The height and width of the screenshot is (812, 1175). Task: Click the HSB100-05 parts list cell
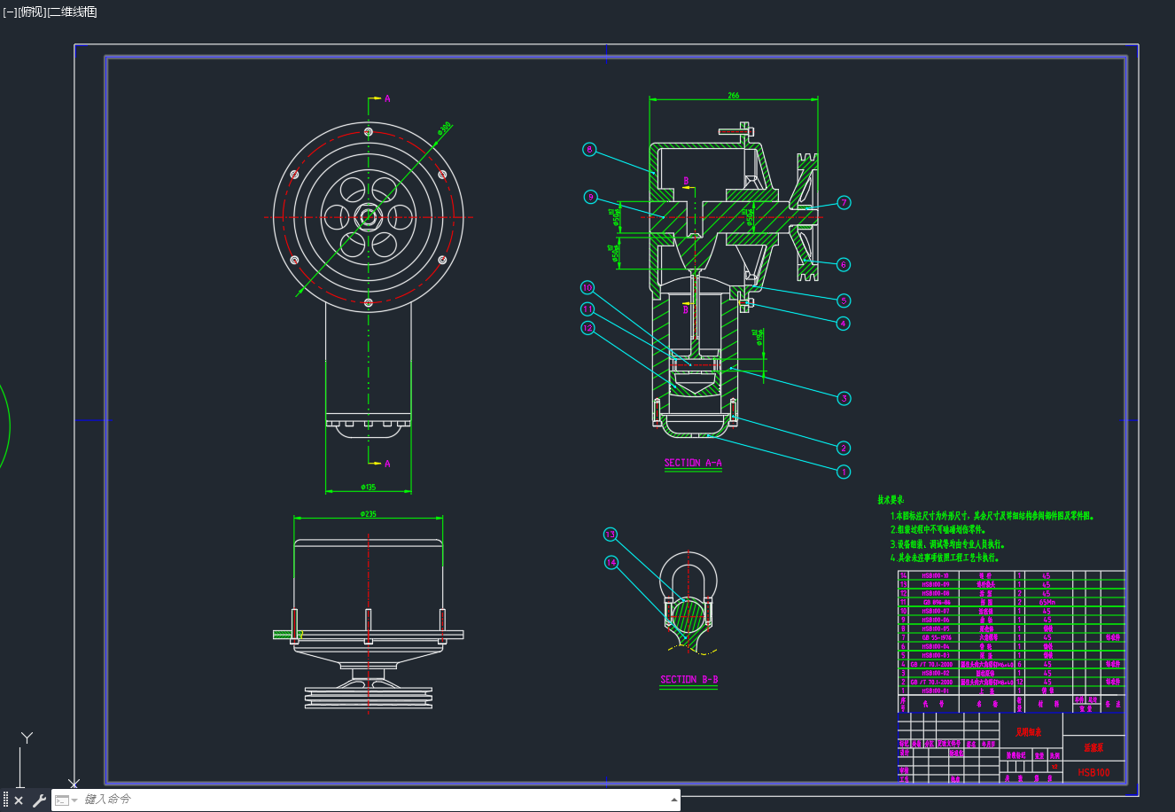[x=936, y=629]
